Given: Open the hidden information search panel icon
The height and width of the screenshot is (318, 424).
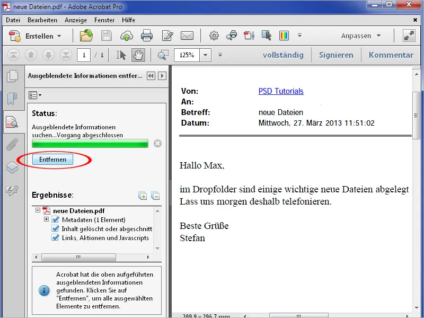Looking at the screenshot, I should coord(12,122).
